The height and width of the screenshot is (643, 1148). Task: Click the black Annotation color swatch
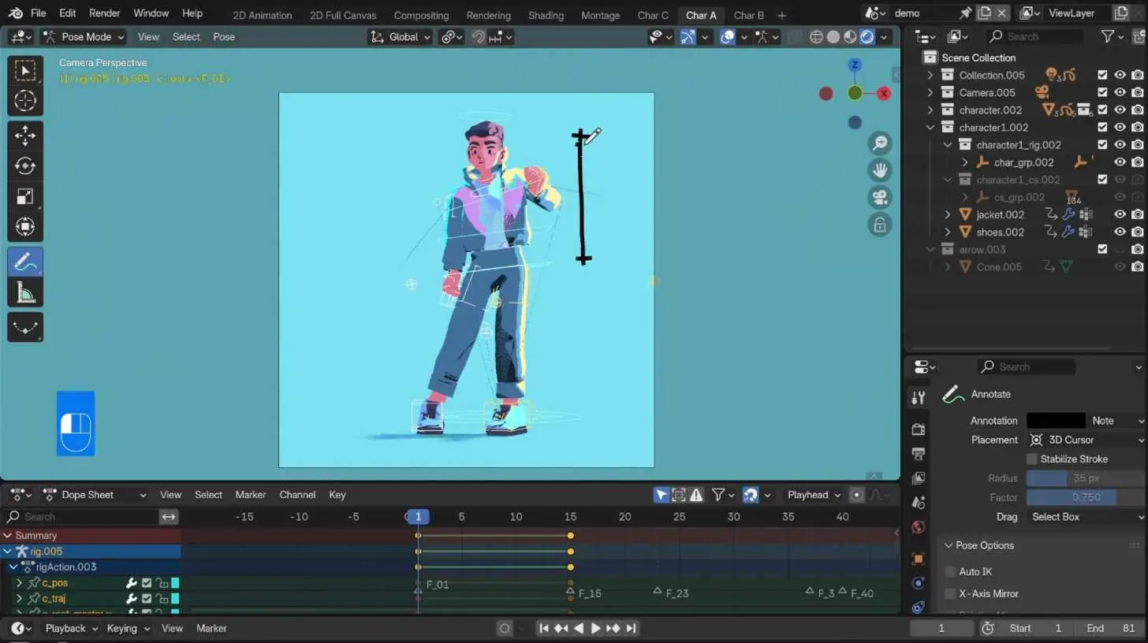tap(1056, 420)
